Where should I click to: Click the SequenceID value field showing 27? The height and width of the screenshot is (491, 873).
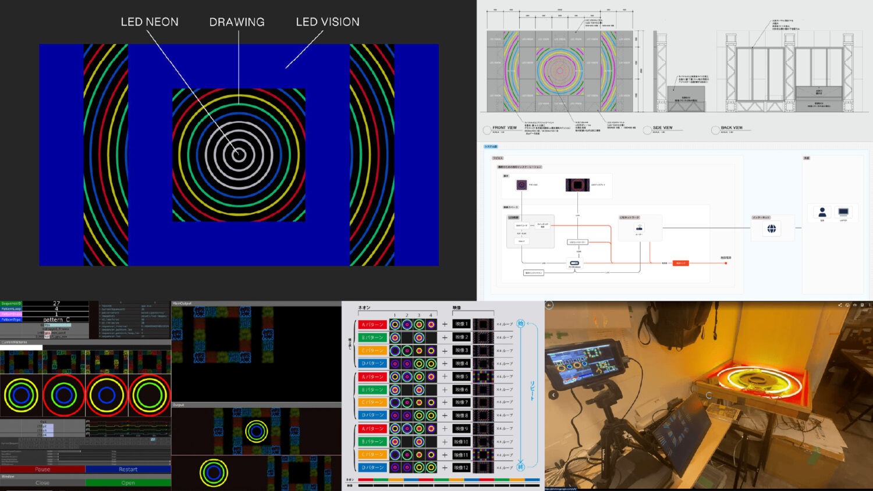(56, 303)
